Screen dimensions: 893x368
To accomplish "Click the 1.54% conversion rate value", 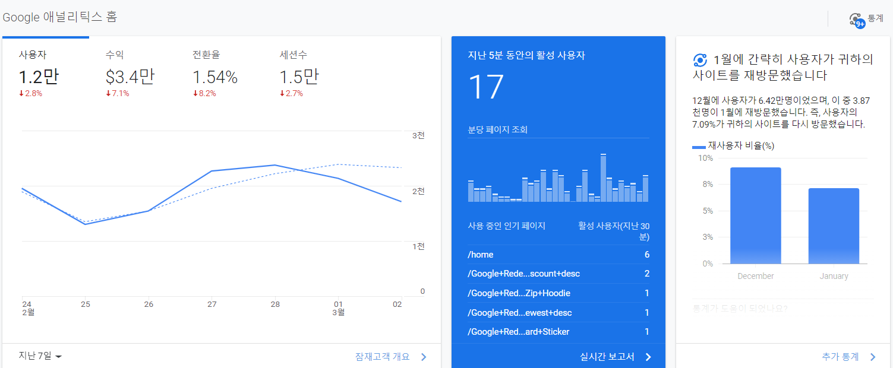I will coord(215,77).
